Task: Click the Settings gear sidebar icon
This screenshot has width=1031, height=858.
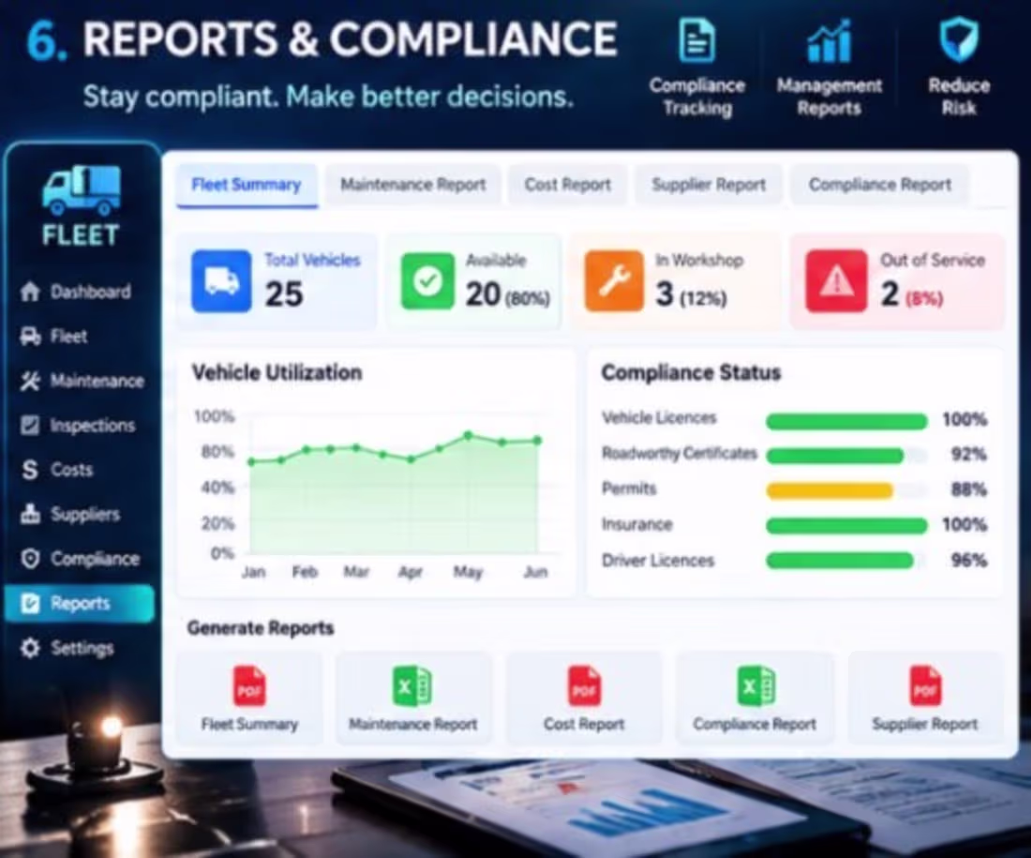Action: (30, 647)
